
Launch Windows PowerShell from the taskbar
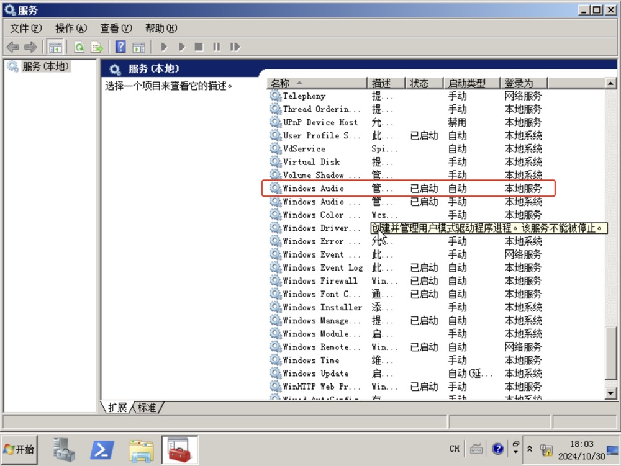102,450
